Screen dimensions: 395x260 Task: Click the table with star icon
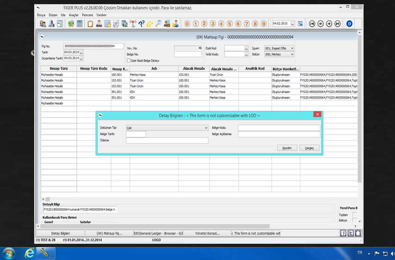point(107,24)
